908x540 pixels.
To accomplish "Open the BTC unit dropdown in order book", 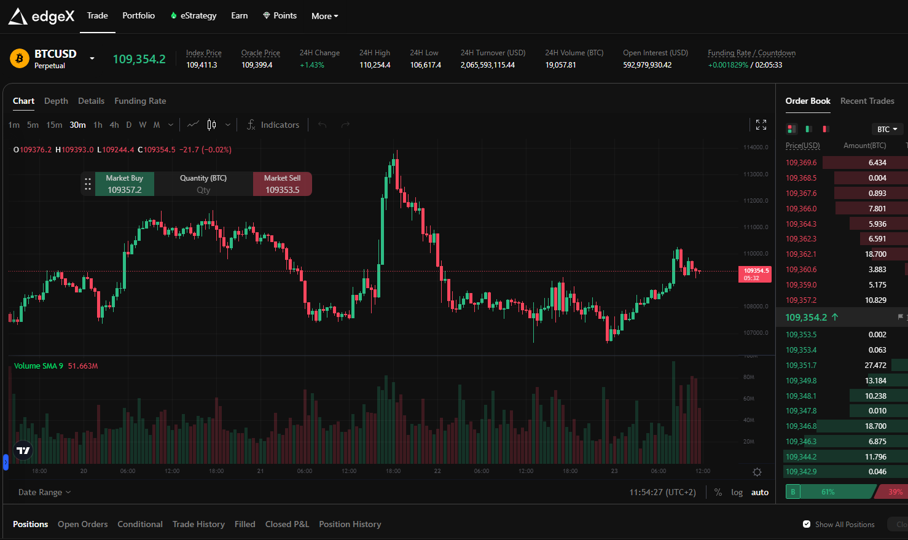I will [887, 129].
